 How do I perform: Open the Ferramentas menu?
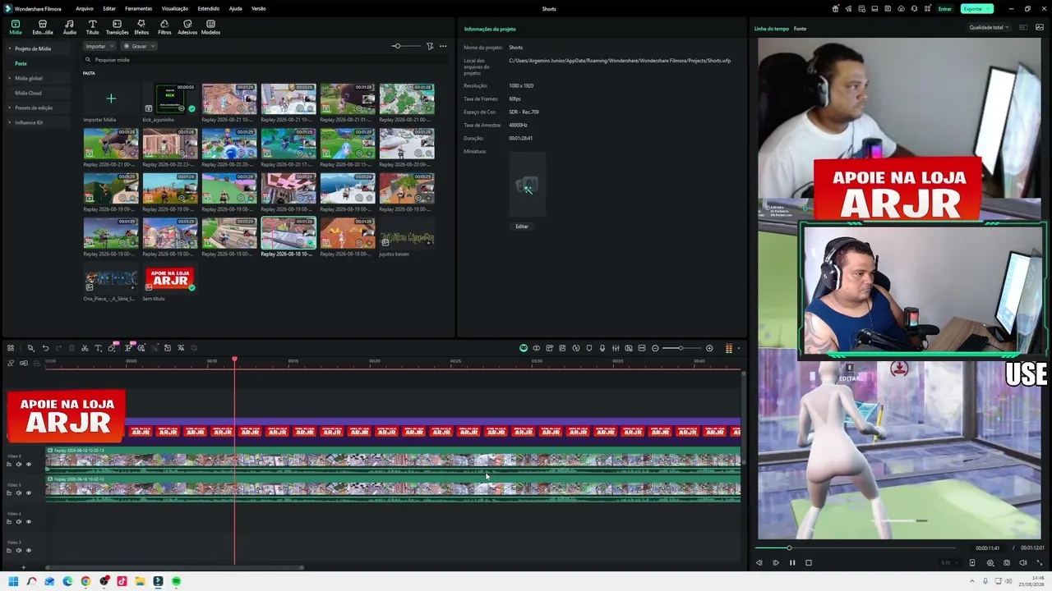click(x=138, y=8)
